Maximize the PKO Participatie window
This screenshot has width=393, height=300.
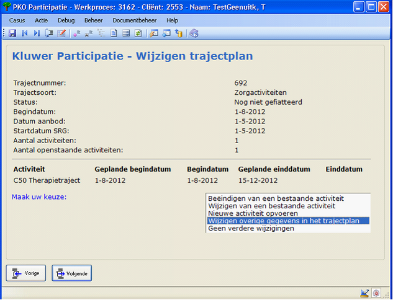click(x=371, y=6)
